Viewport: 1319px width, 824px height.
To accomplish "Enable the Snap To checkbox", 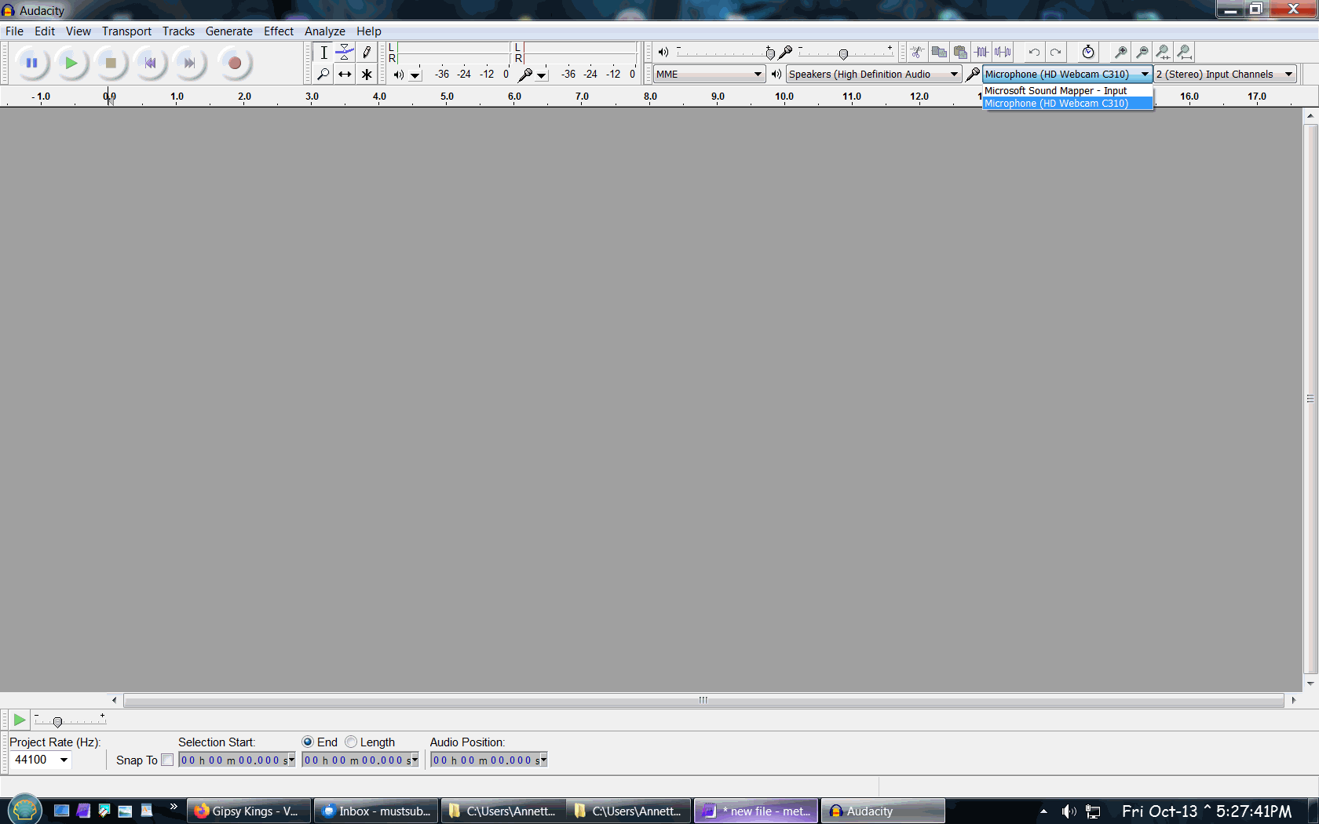I will [x=167, y=760].
